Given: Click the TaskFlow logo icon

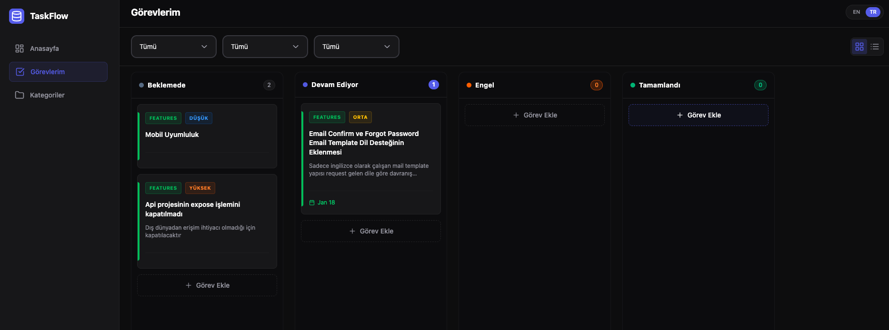Looking at the screenshot, I should (x=17, y=16).
